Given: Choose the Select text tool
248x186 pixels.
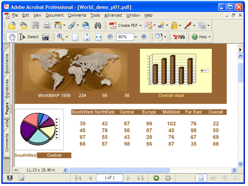Looking at the screenshot, I should [x=29, y=37].
